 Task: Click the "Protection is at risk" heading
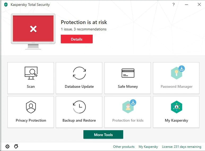(84, 22)
